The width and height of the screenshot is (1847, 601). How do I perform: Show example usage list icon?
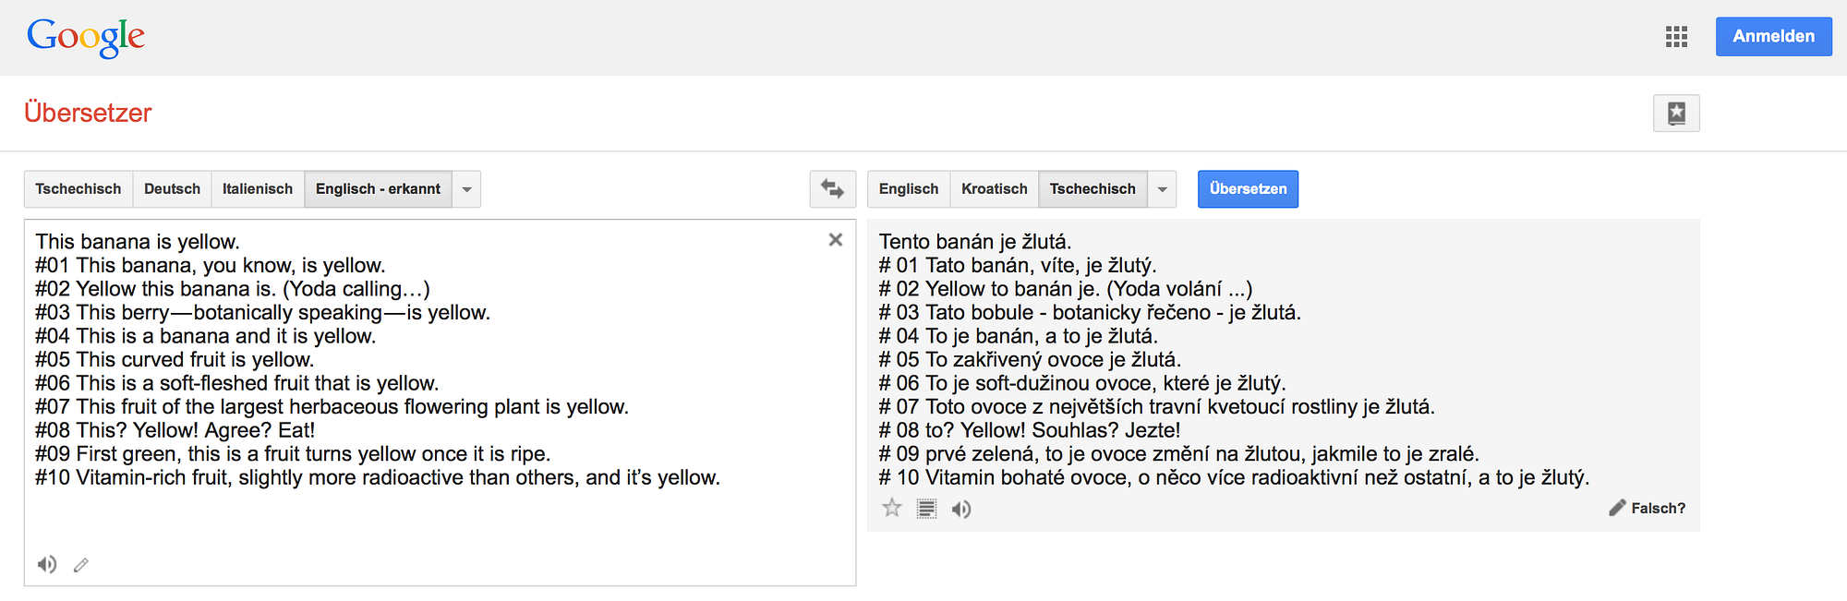(926, 509)
